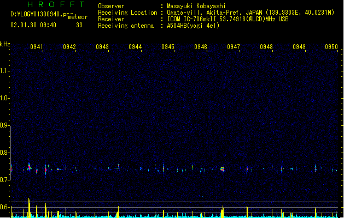Click the bright meteor echo just before 0941
344x218 pixels.
click(29, 167)
